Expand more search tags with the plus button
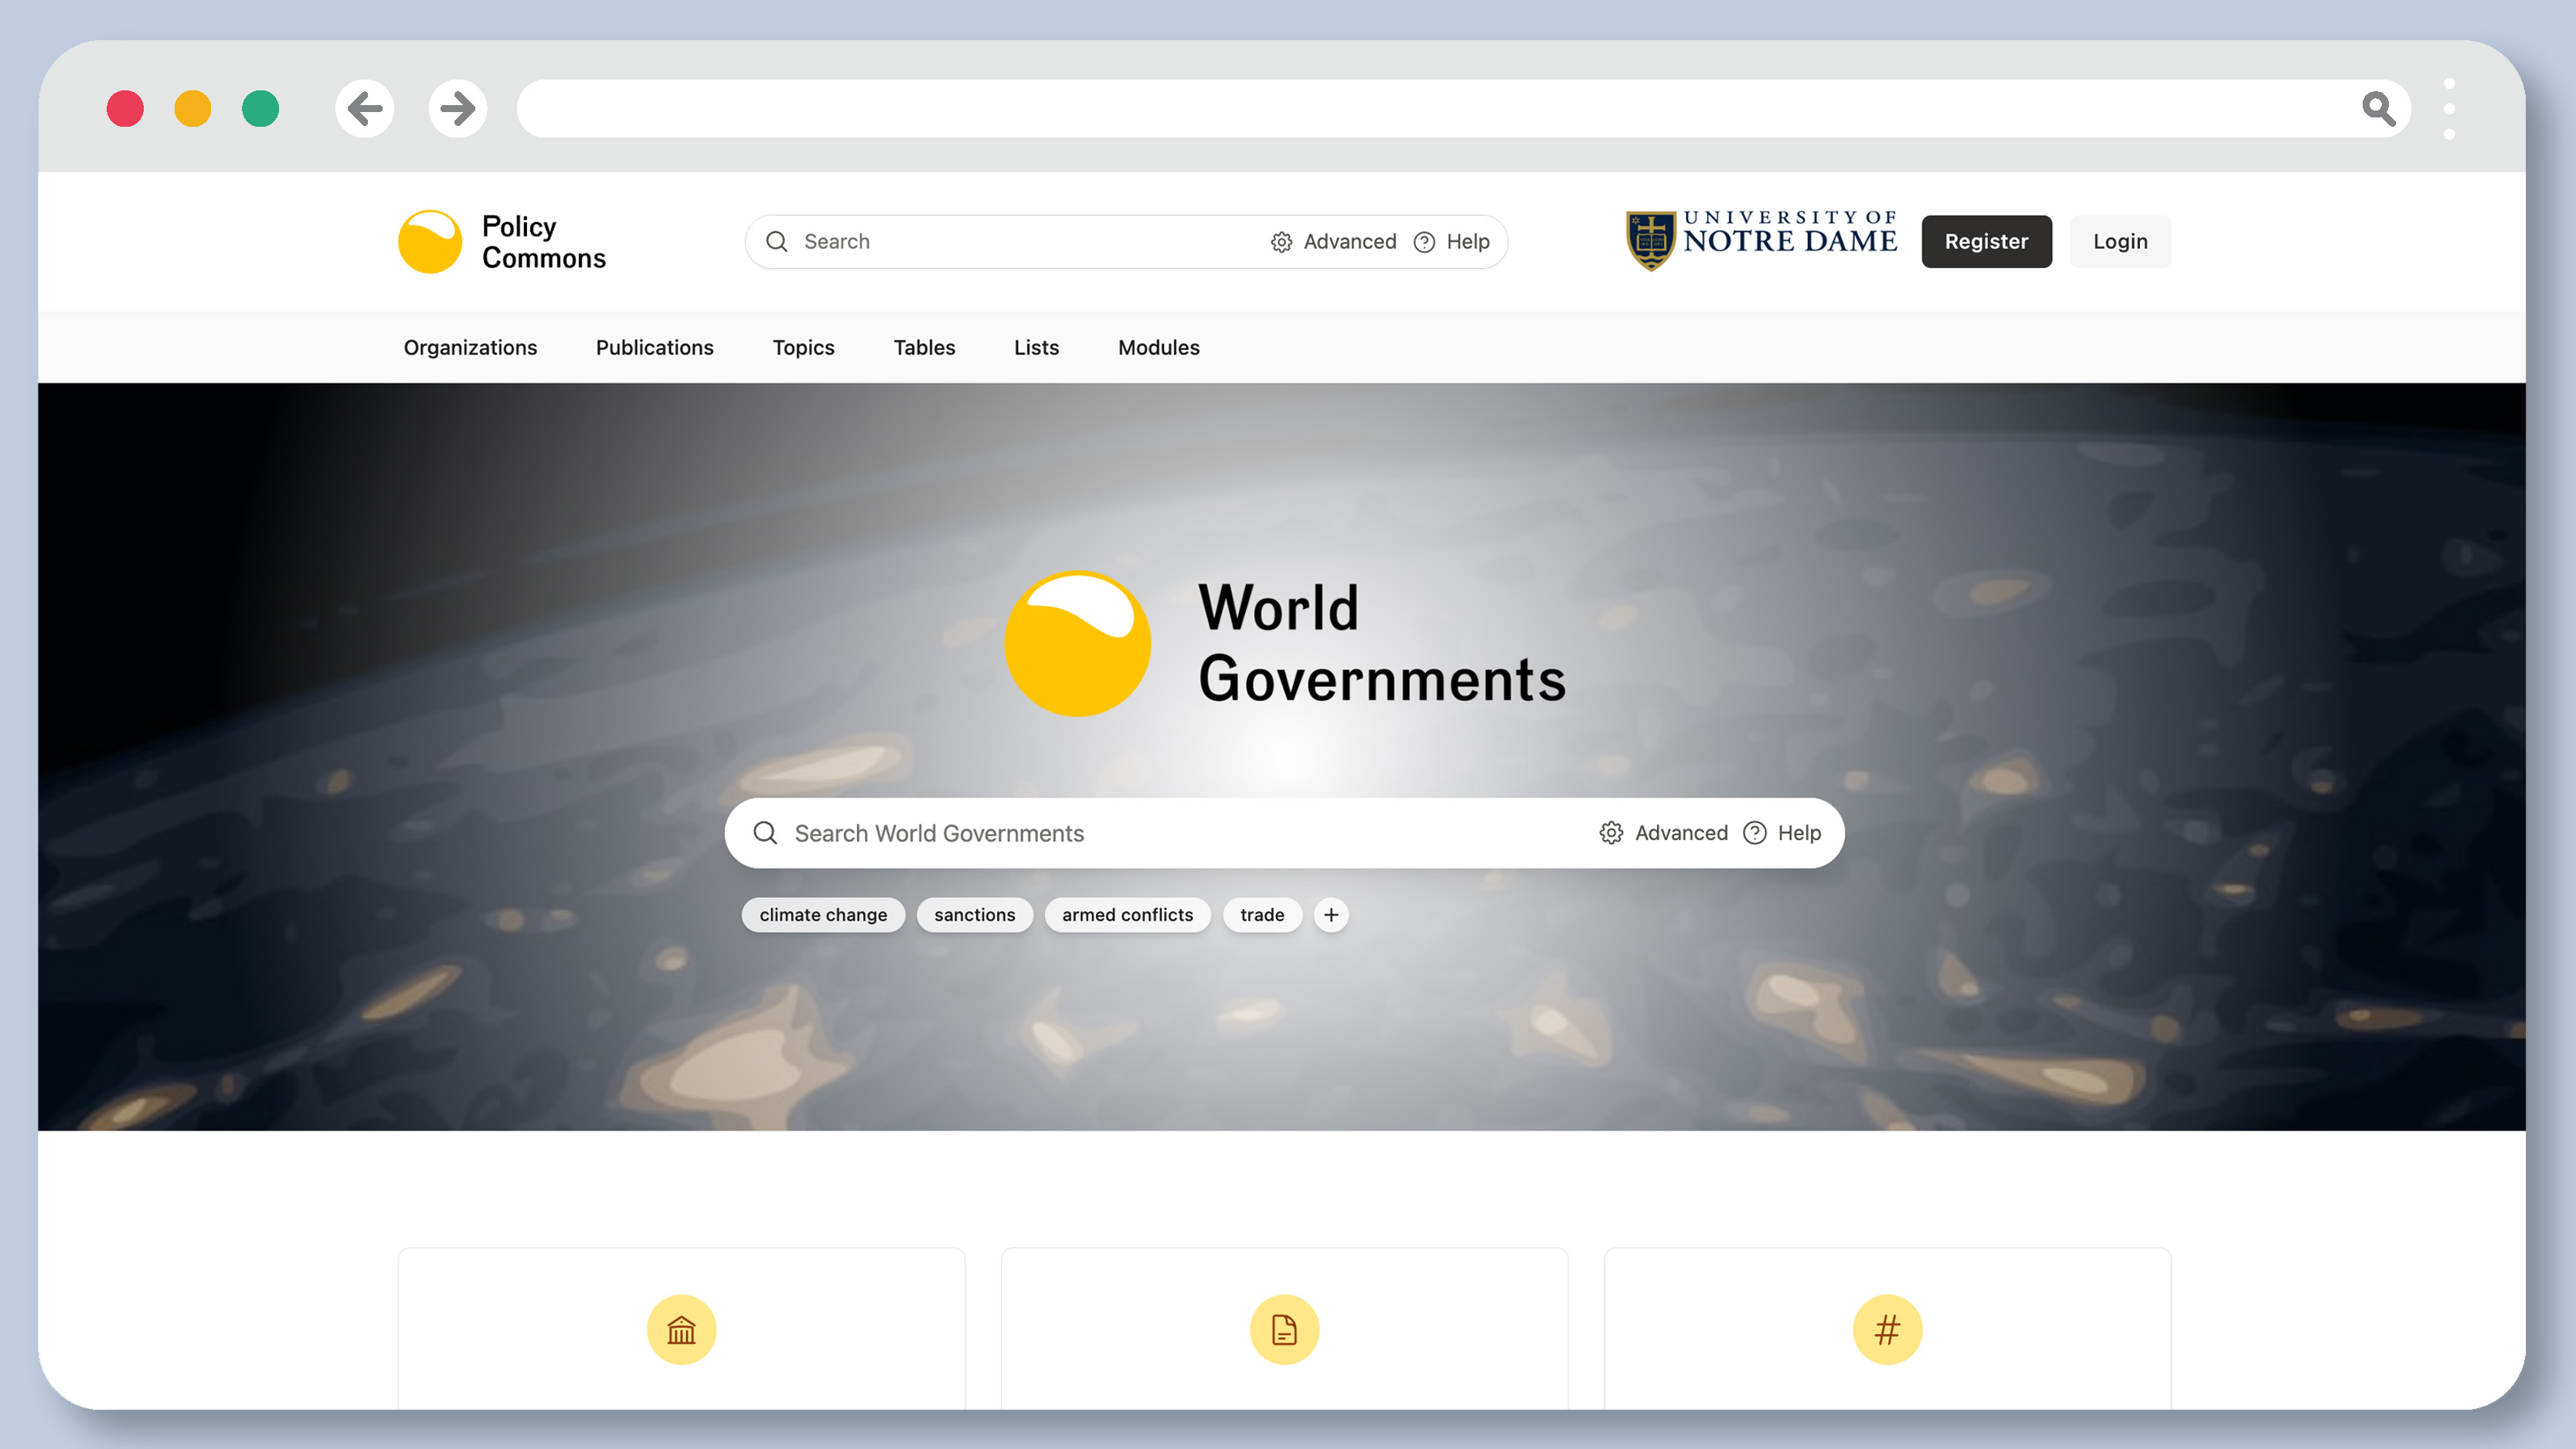Viewport: 2576px width, 1449px height. click(x=1330, y=914)
